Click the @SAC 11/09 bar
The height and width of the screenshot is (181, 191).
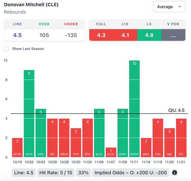123,133
